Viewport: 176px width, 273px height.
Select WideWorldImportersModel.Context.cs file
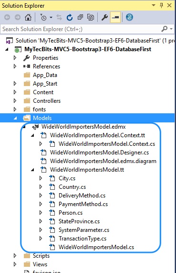coord(107,144)
